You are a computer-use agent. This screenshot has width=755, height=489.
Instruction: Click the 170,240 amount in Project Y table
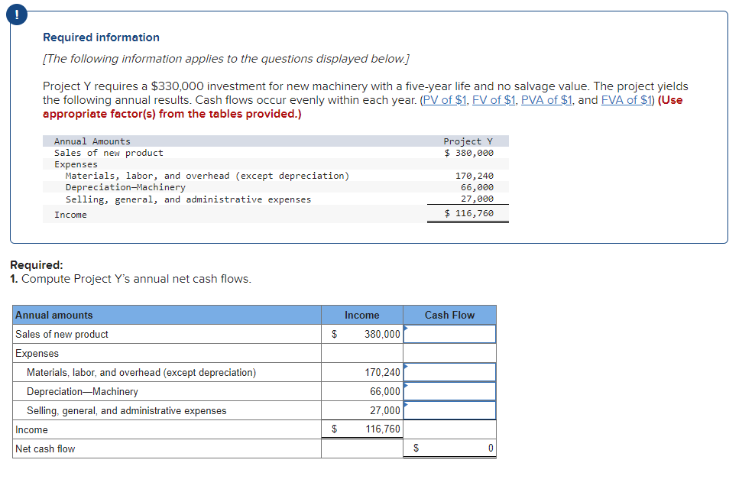coord(475,176)
